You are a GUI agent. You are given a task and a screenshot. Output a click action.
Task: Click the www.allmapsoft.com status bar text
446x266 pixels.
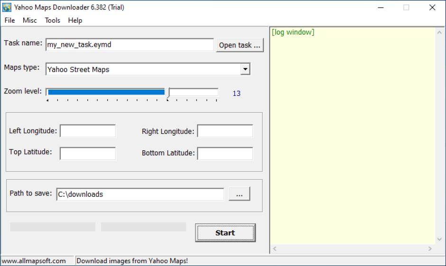click(x=34, y=261)
